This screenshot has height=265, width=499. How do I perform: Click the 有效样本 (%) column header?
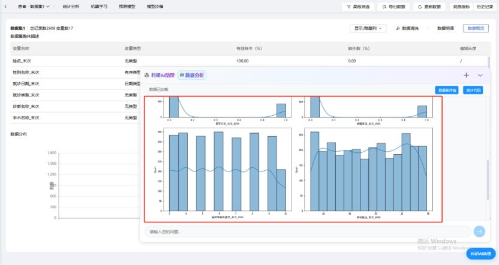(249, 49)
